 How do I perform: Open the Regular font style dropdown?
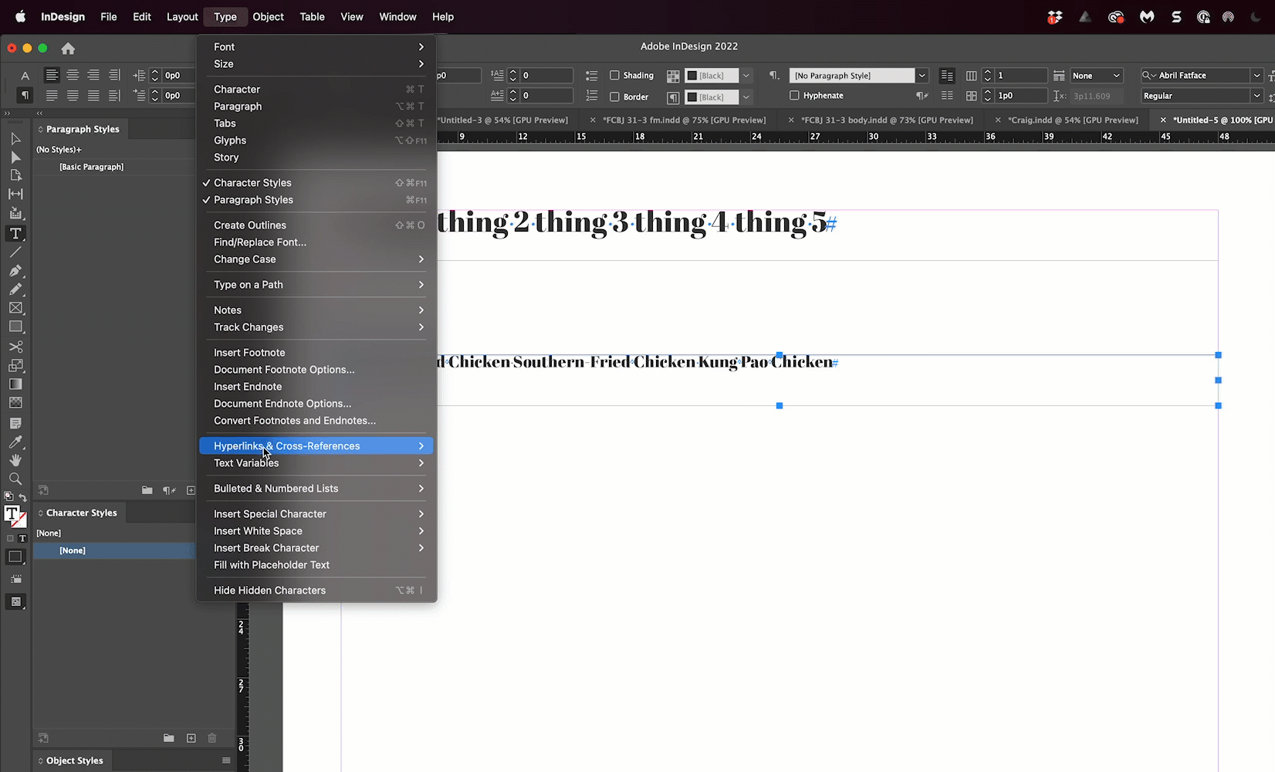1256,96
